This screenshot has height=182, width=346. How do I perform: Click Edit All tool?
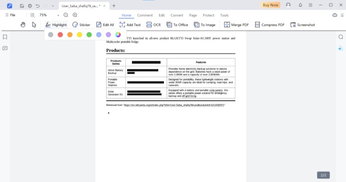tap(105, 25)
